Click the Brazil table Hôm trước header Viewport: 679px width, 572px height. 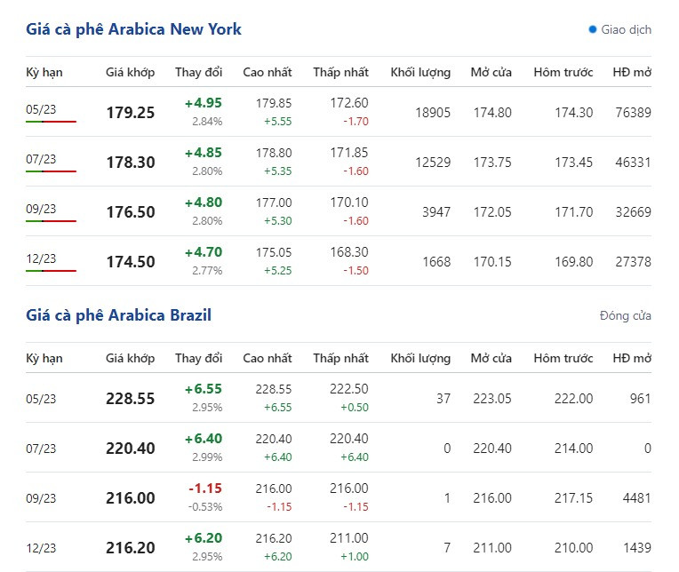coord(563,358)
